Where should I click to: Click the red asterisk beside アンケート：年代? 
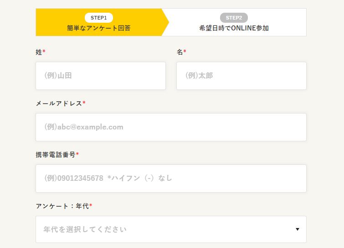(x=91, y=206)
